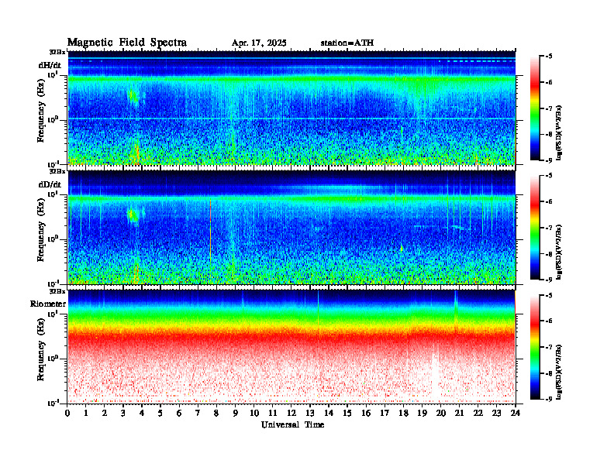Click the "-7" tick on dD/dt color bar
The width and height of the screenshot is (614, 474).
point(550,228)
